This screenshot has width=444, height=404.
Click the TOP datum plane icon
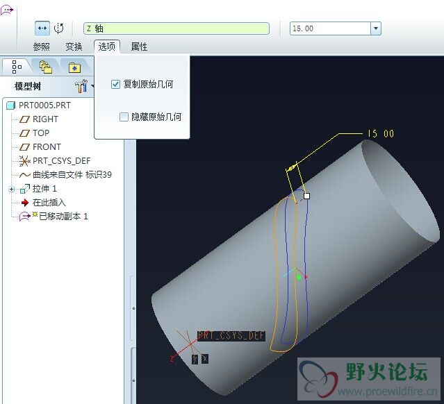click(x=24, y=133)
